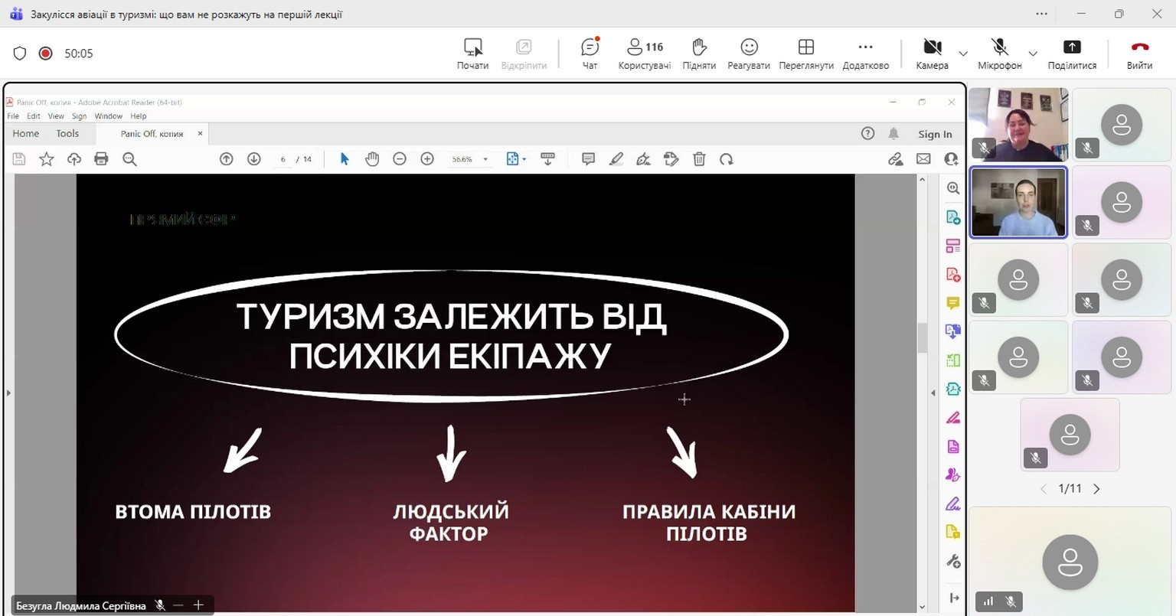Select the hand pan tool in Acrobat
This screenshot has width=1176, height=616.
372,159
